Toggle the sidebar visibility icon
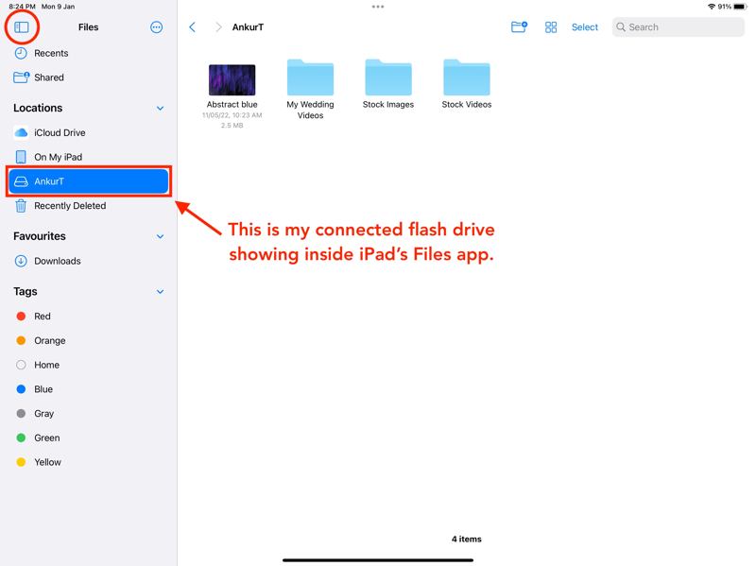This screenshot has width=756, height=566. pos(21,27)
